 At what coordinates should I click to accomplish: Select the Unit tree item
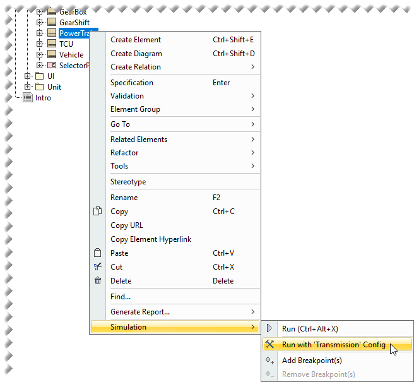pos(54,87)
